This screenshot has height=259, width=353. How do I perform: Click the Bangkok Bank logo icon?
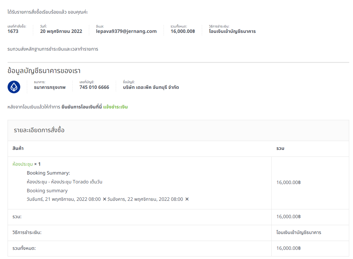(14, 87)
